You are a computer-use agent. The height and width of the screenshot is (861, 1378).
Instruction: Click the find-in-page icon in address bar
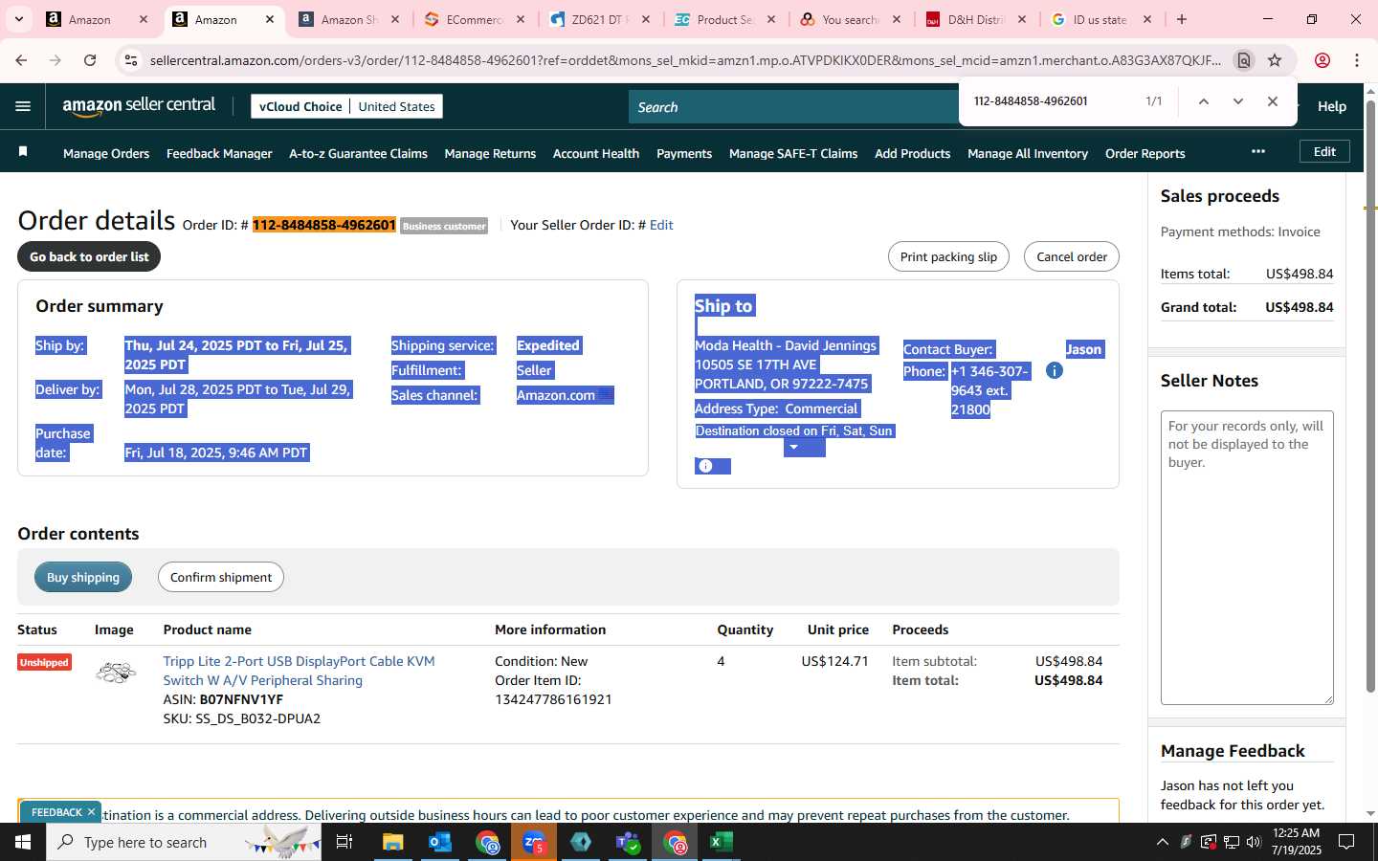1244,60
